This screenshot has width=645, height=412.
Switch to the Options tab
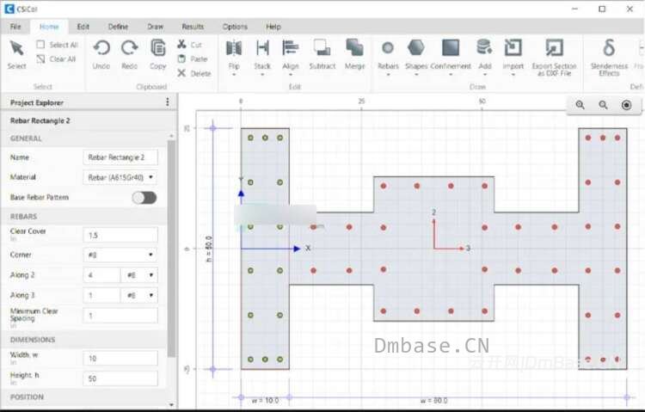click(x=235, y=27)
